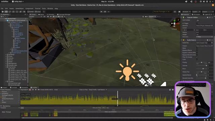Toggle Center pivot mode button

coord(31,12)
